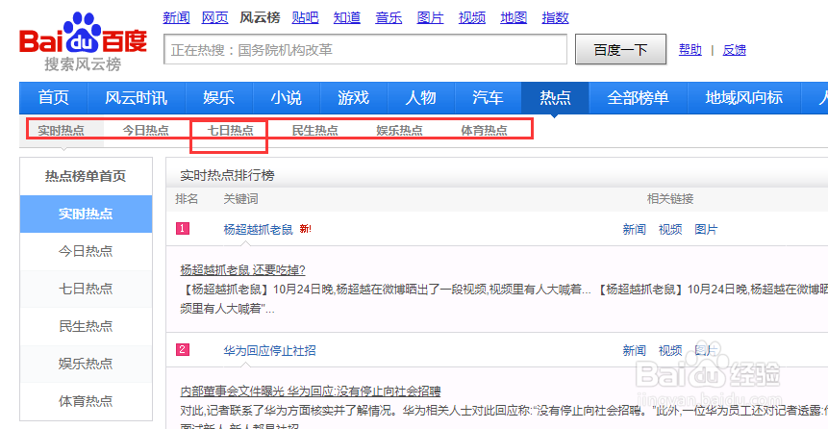The image size is (828, 429).
Task: Switch to 民生热点 sub-tab
Action: point(315,130)
